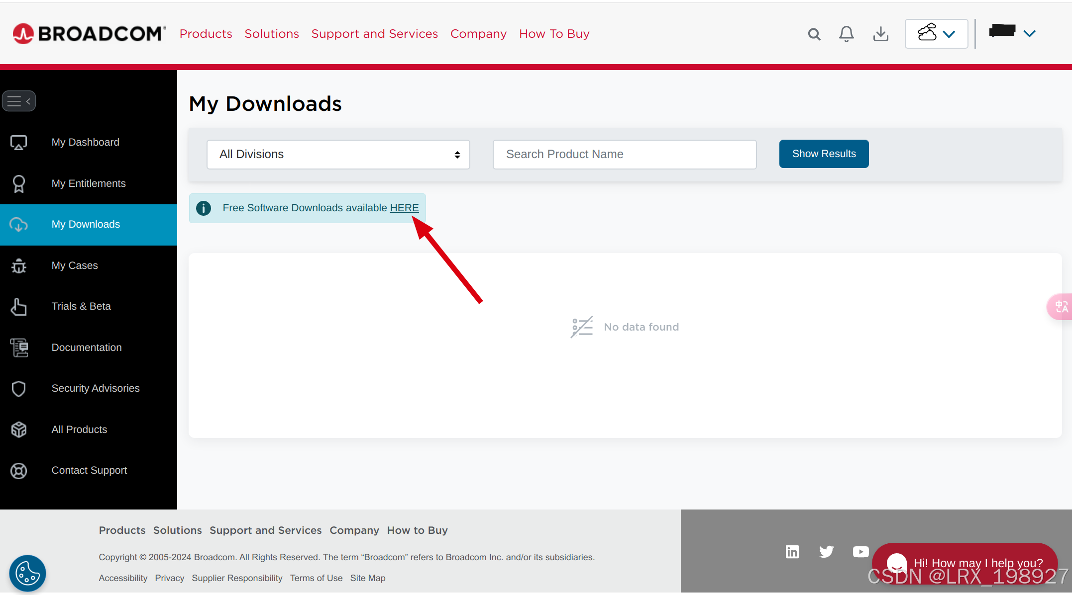
Task: Click the My Dashboard sidebar icon
Action: click(x=19, y=142)
